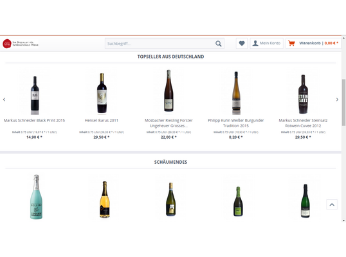The height and width of the screenshot is (257, 346).
Task: Select the 14,90 € price text
Action: point(34,137)
